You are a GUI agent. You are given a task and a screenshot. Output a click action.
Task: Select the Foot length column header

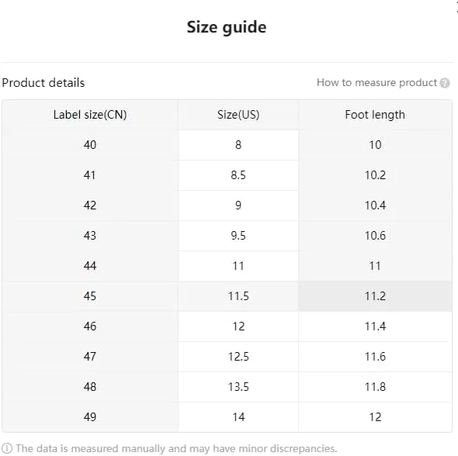[x=375, y=115]
